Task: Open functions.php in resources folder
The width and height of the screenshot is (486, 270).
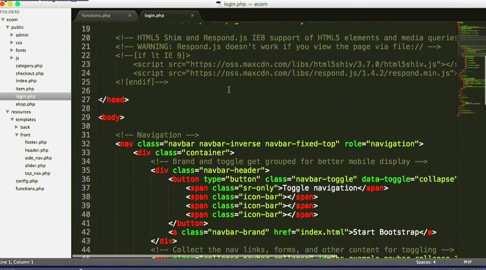Action: [x=30, y=189]
